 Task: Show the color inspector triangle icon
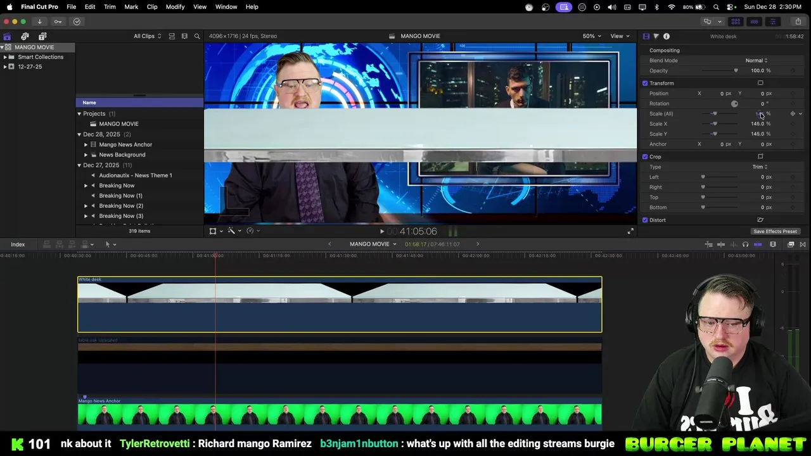656,36
